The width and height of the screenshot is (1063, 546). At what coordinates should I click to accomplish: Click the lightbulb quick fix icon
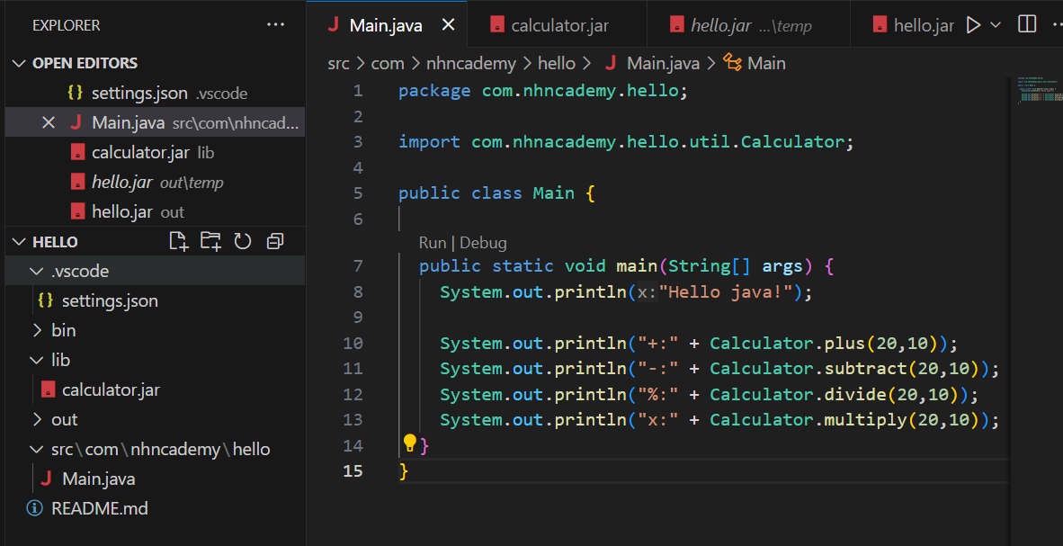409,443
